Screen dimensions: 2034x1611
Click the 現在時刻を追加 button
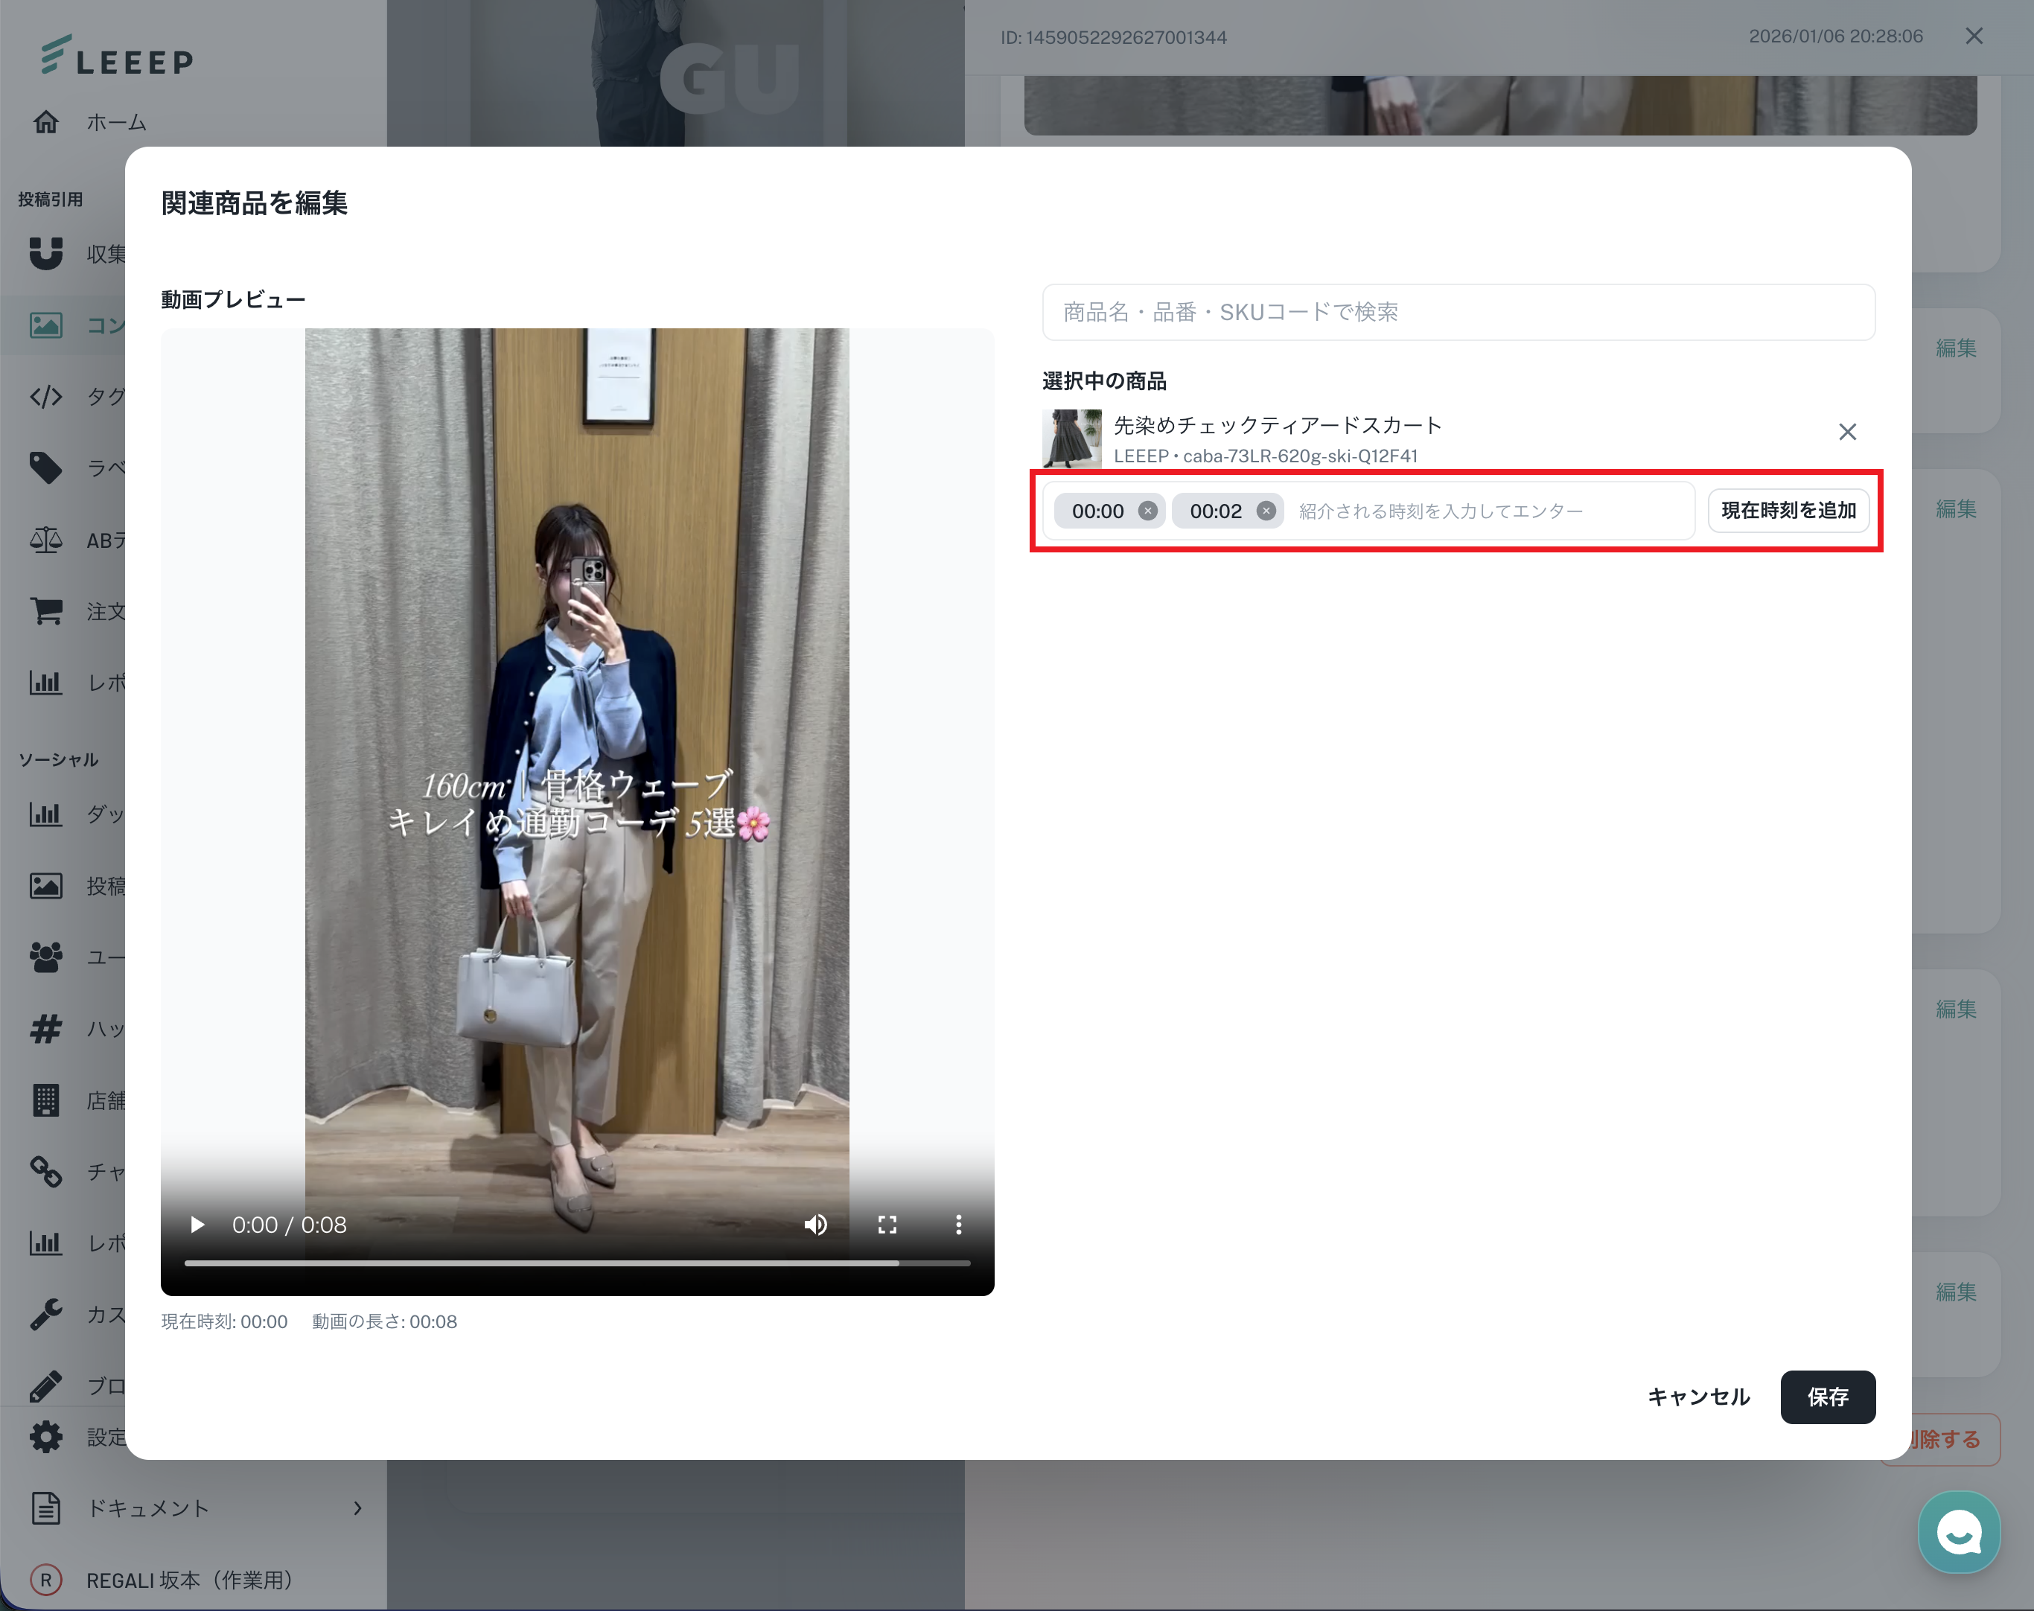(1788, 510)
